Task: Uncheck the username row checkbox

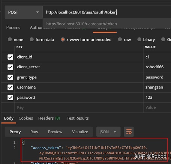Action: point(10,87)
